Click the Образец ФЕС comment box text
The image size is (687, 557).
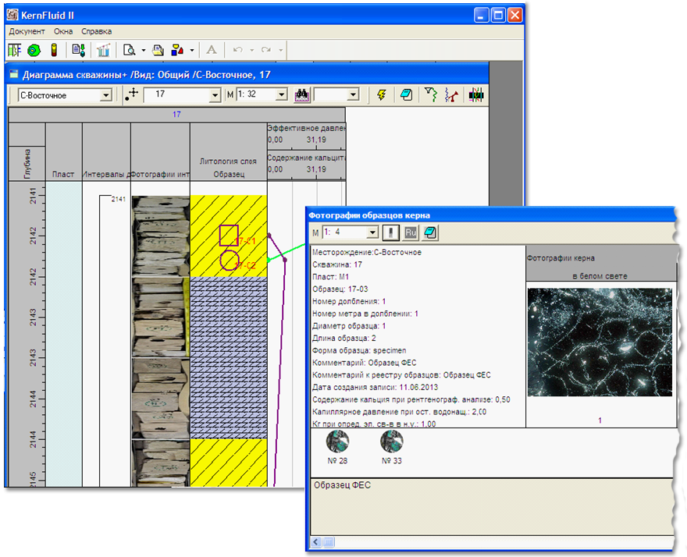[342, 485]
